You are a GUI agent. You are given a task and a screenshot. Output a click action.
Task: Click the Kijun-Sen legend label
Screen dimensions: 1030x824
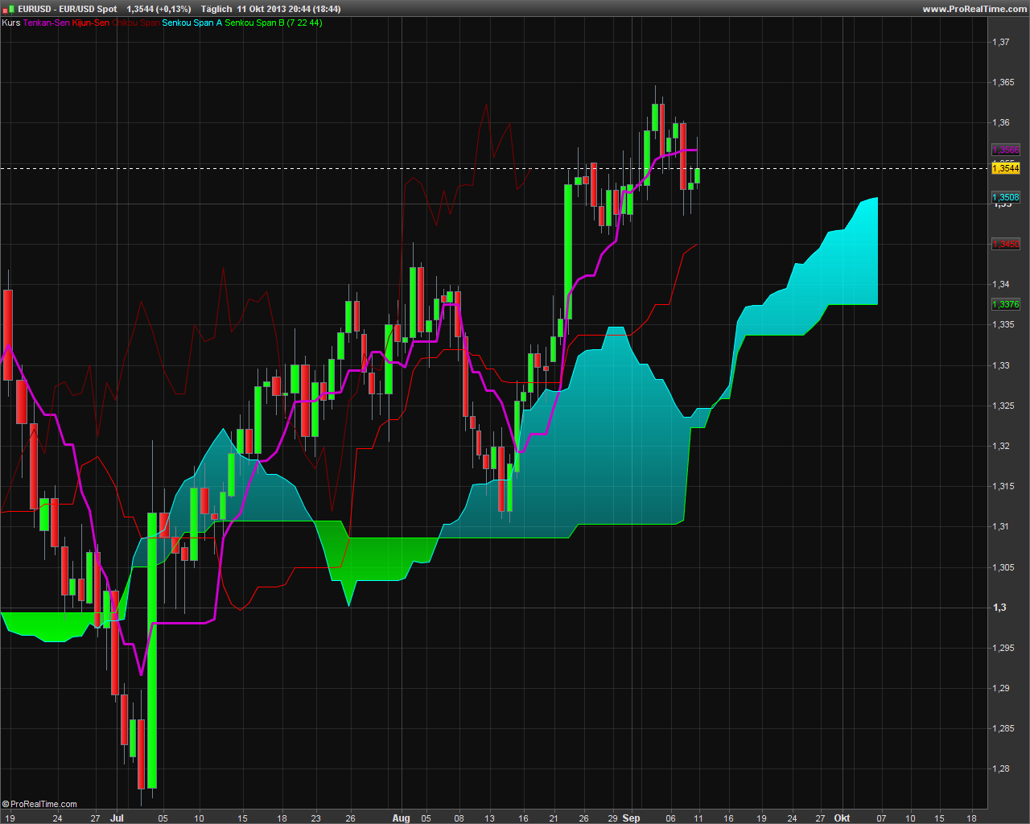tap(91, 23)
